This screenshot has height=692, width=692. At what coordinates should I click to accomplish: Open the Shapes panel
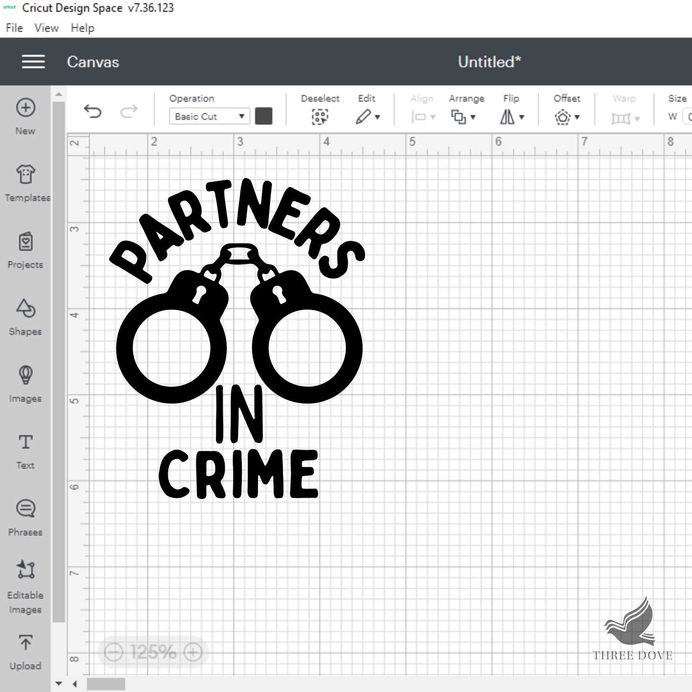pos(25,318)
